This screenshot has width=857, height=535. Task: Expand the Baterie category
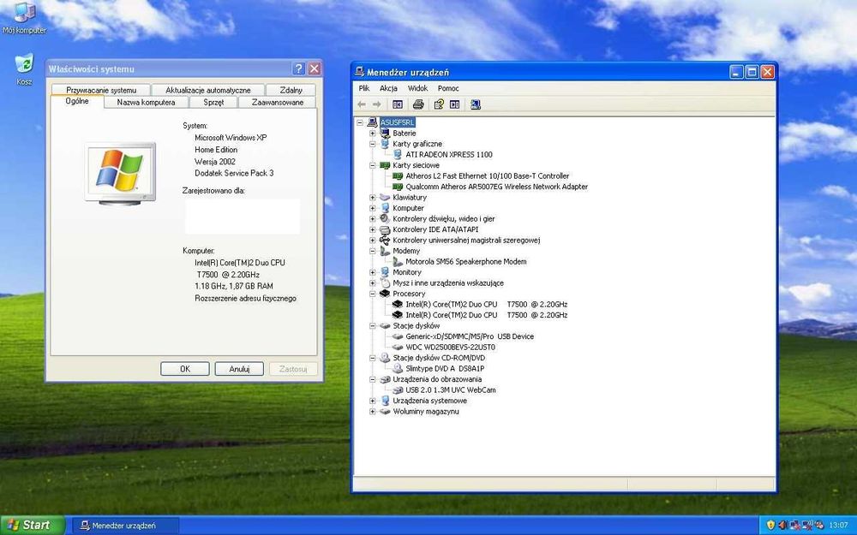pos(373,134)
